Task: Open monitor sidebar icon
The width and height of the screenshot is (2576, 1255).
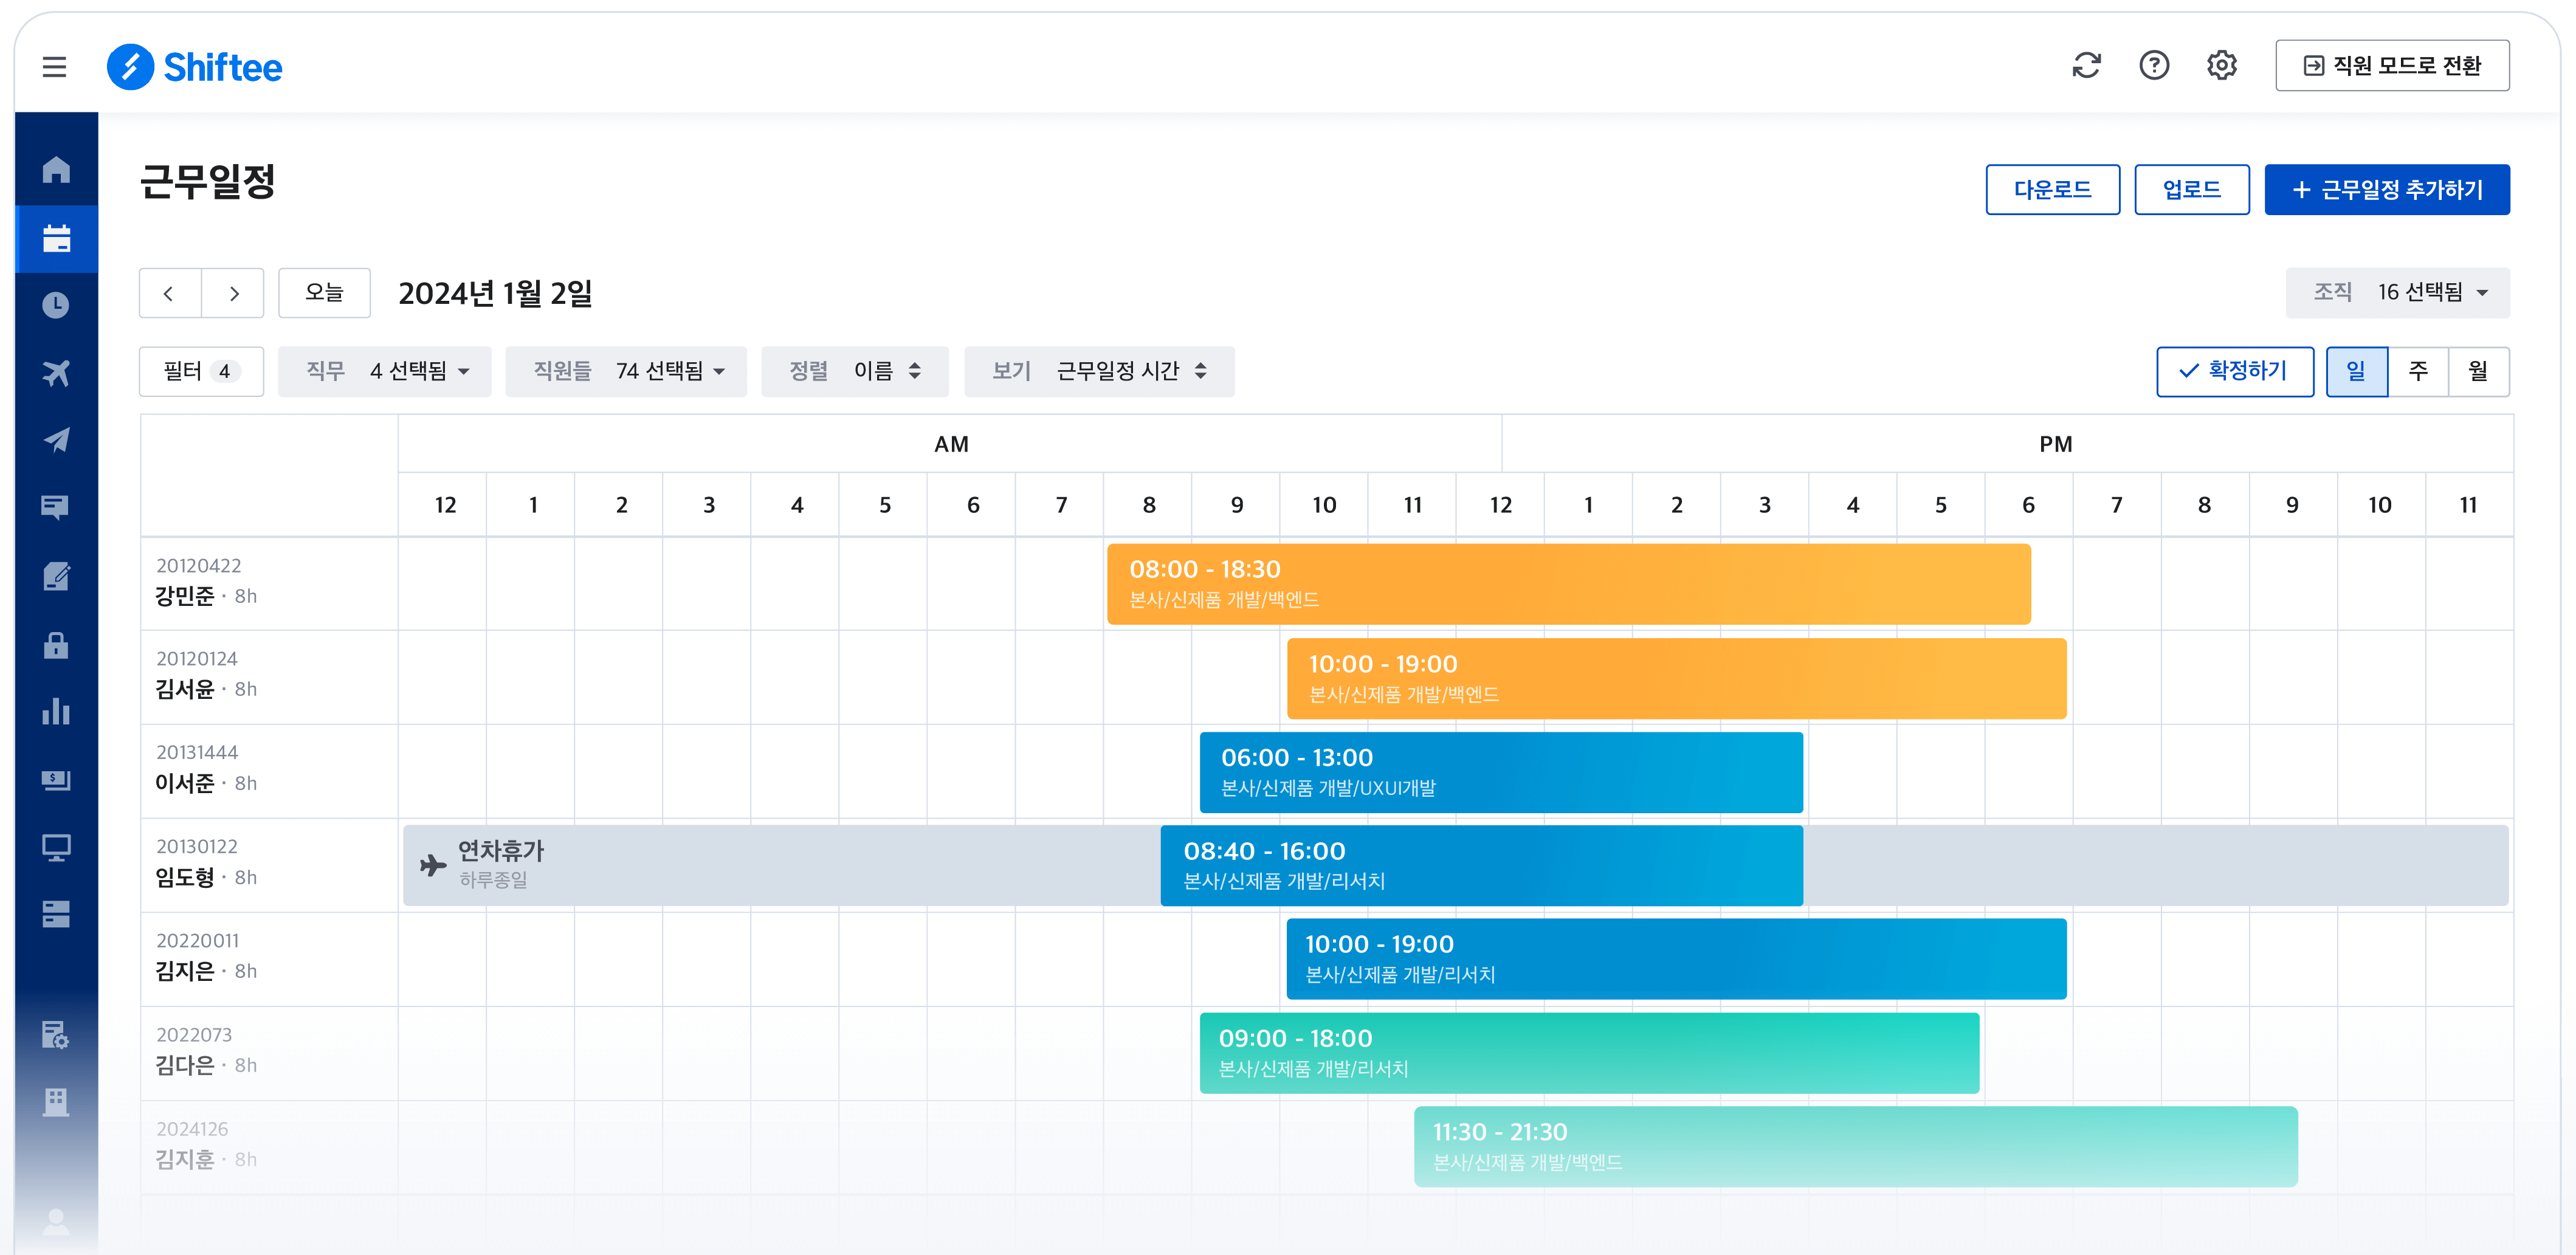Action: [x=56, y=847]
